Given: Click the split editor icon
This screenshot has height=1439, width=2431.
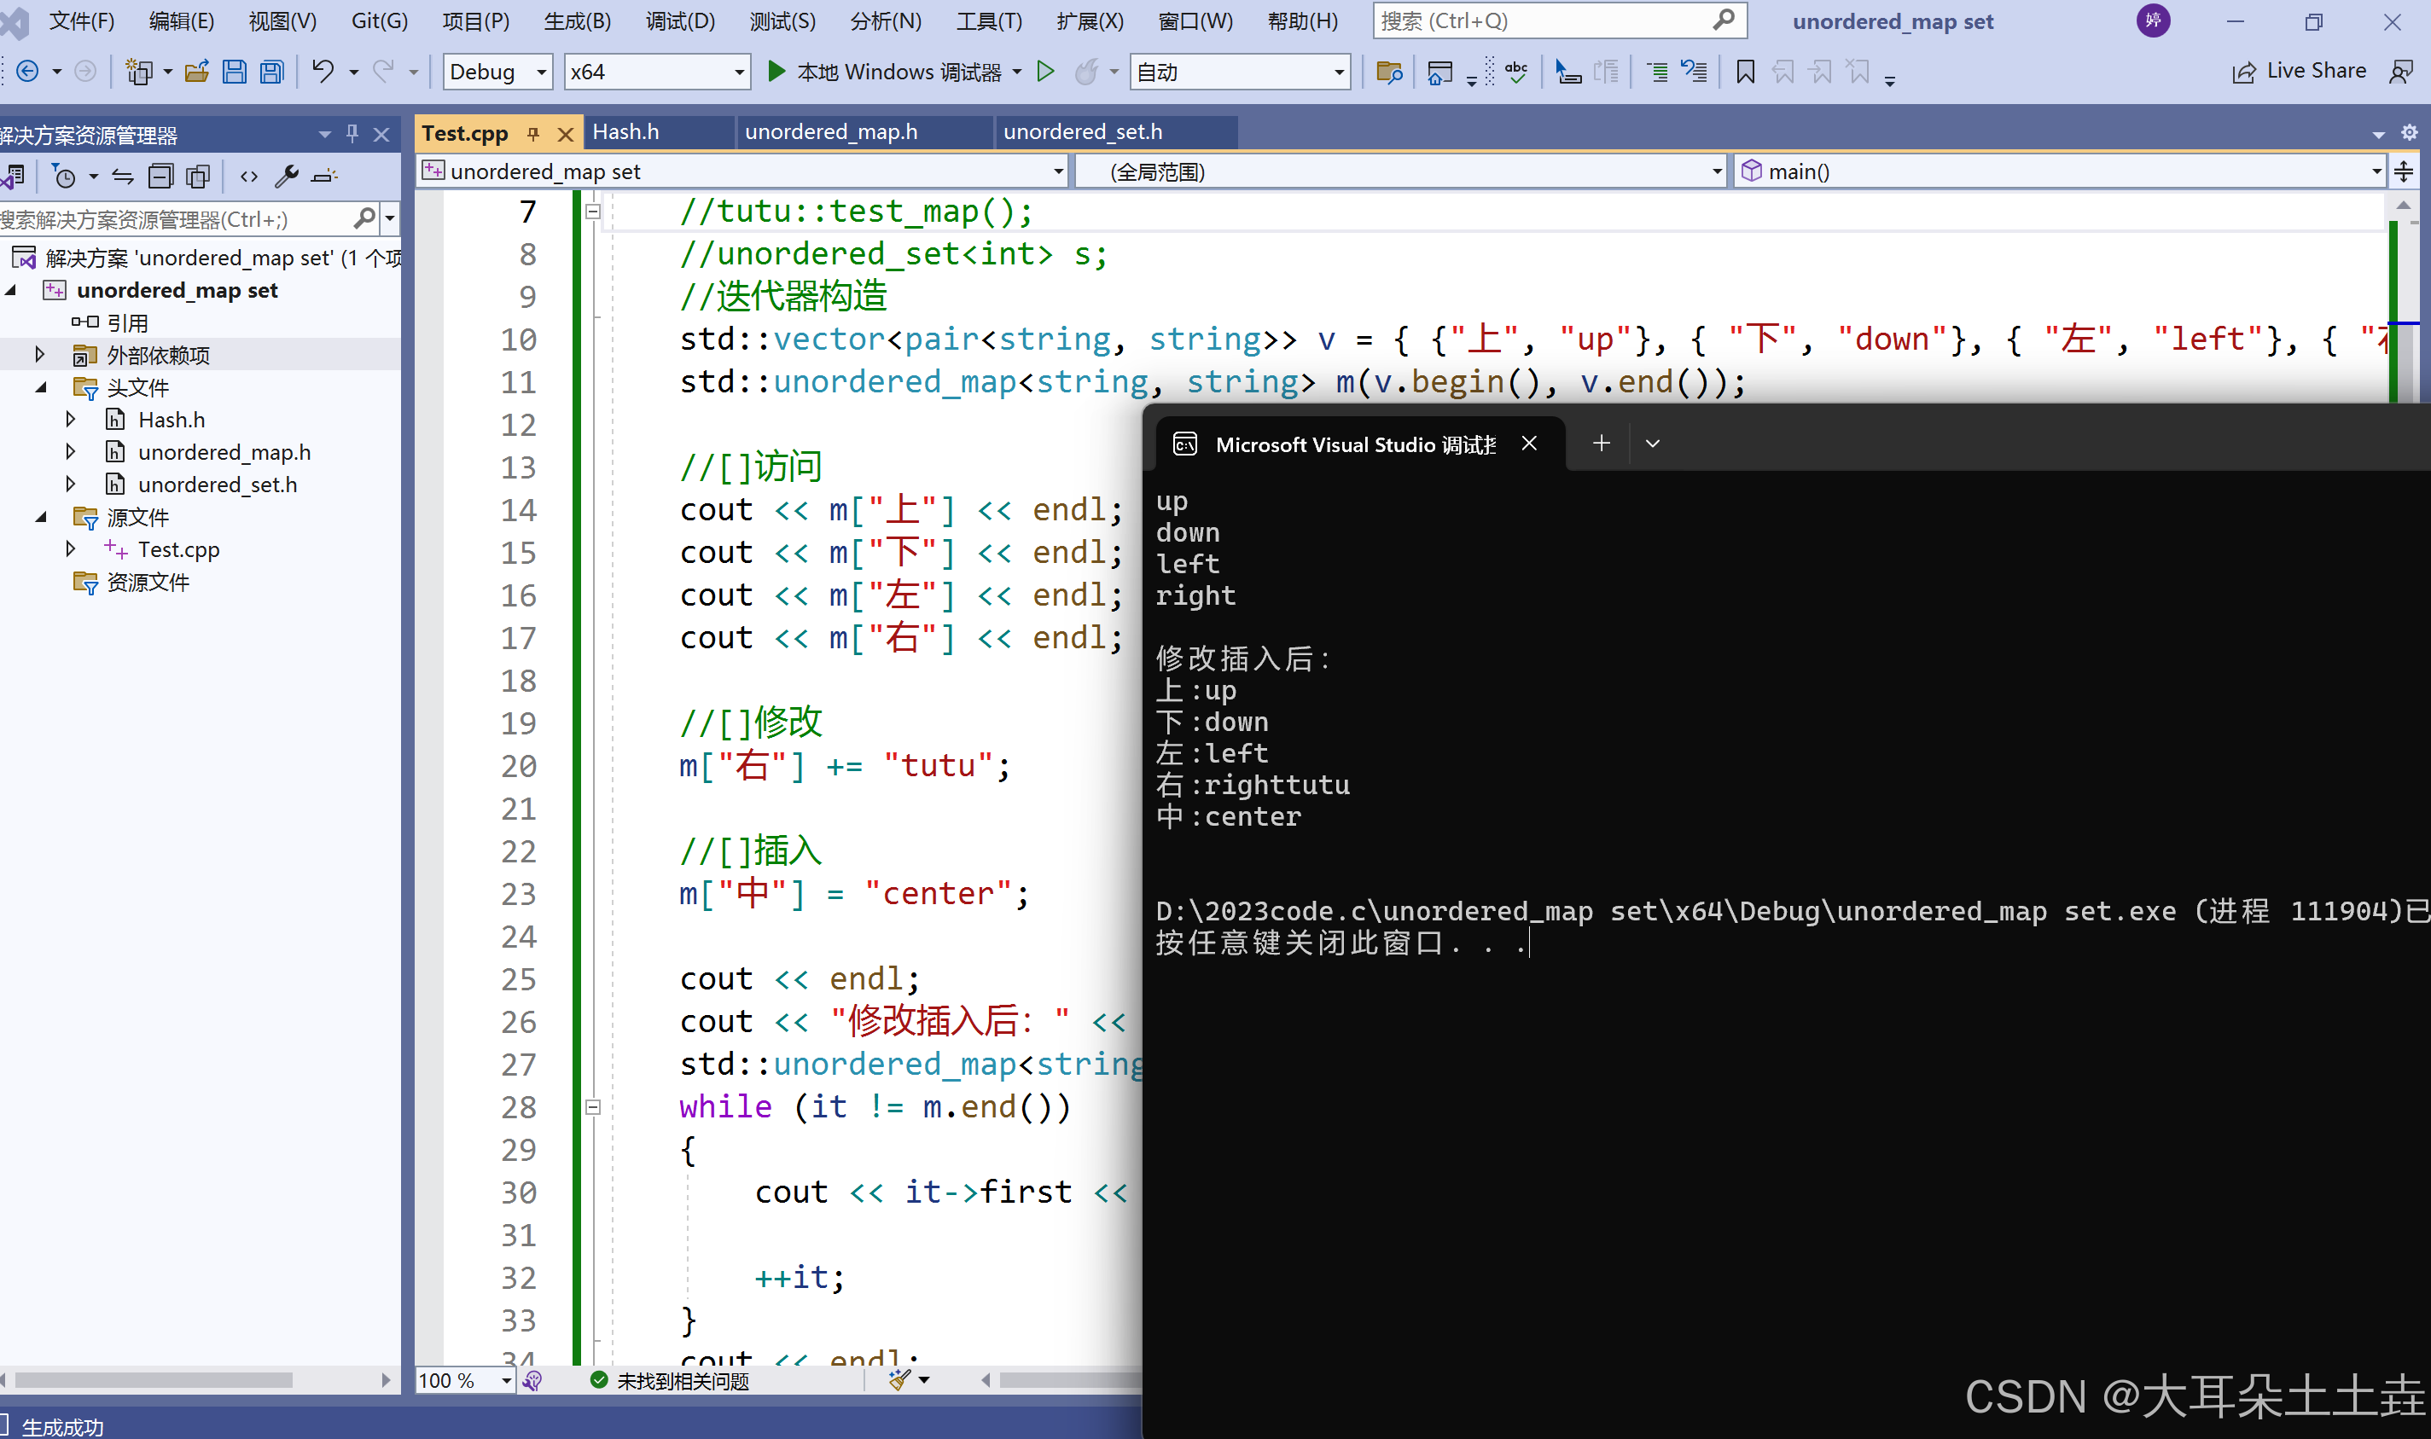Looking at the screenshot, I should (2404, 171).
